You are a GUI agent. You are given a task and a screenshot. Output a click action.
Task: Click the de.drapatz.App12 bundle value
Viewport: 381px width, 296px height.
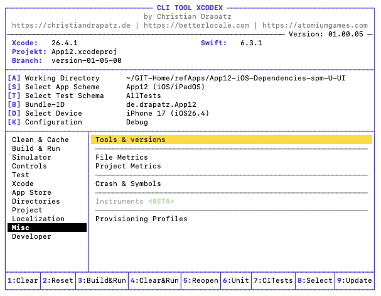point(161,104)
